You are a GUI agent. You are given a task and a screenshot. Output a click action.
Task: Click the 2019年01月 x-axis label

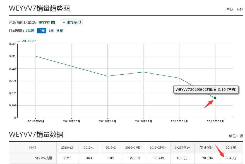tap(179, 121)
